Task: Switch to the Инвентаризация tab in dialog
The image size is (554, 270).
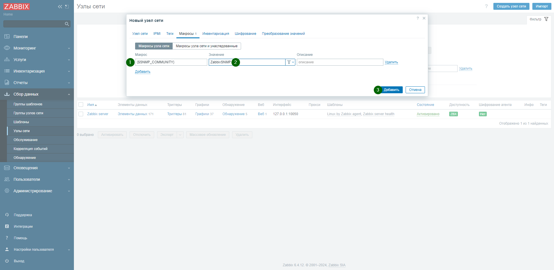Action: (x=216, y=34)
